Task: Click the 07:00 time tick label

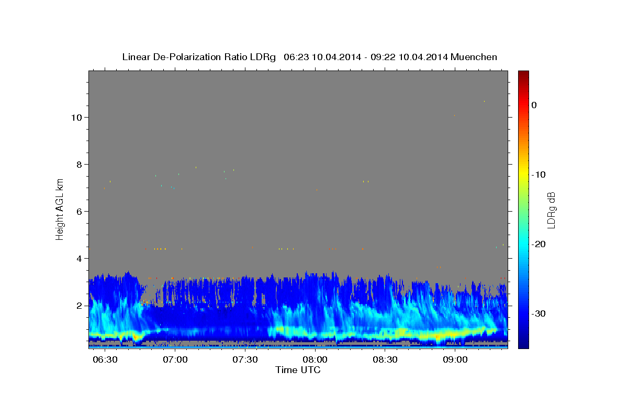Action: point(175,360)
